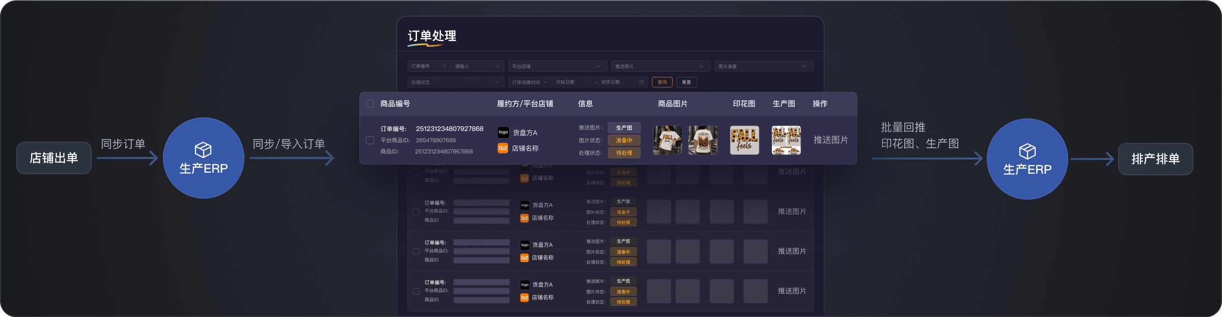Viewport: 1222px width, 317px height.
Task: Click the 店铺出单 box
Action: 54,158
